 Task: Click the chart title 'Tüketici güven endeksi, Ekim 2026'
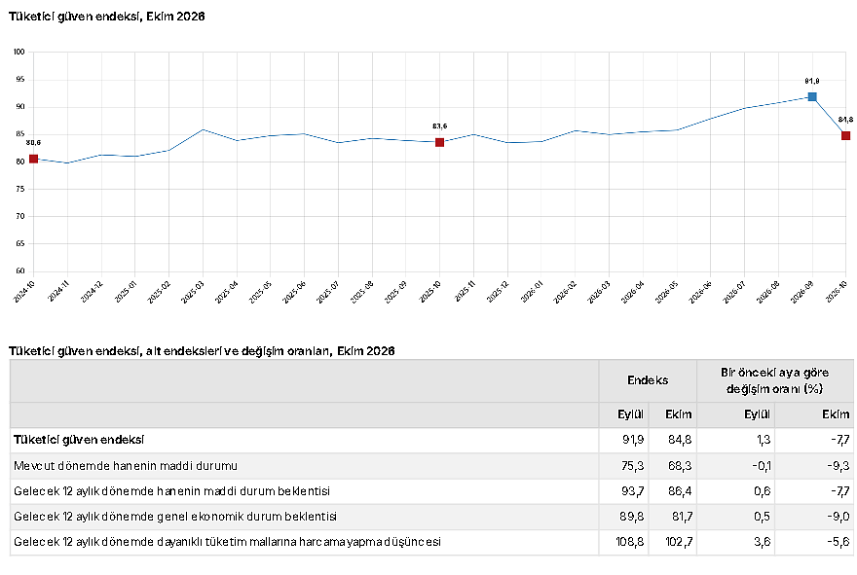pyautogui.click(x=106, y=17)
